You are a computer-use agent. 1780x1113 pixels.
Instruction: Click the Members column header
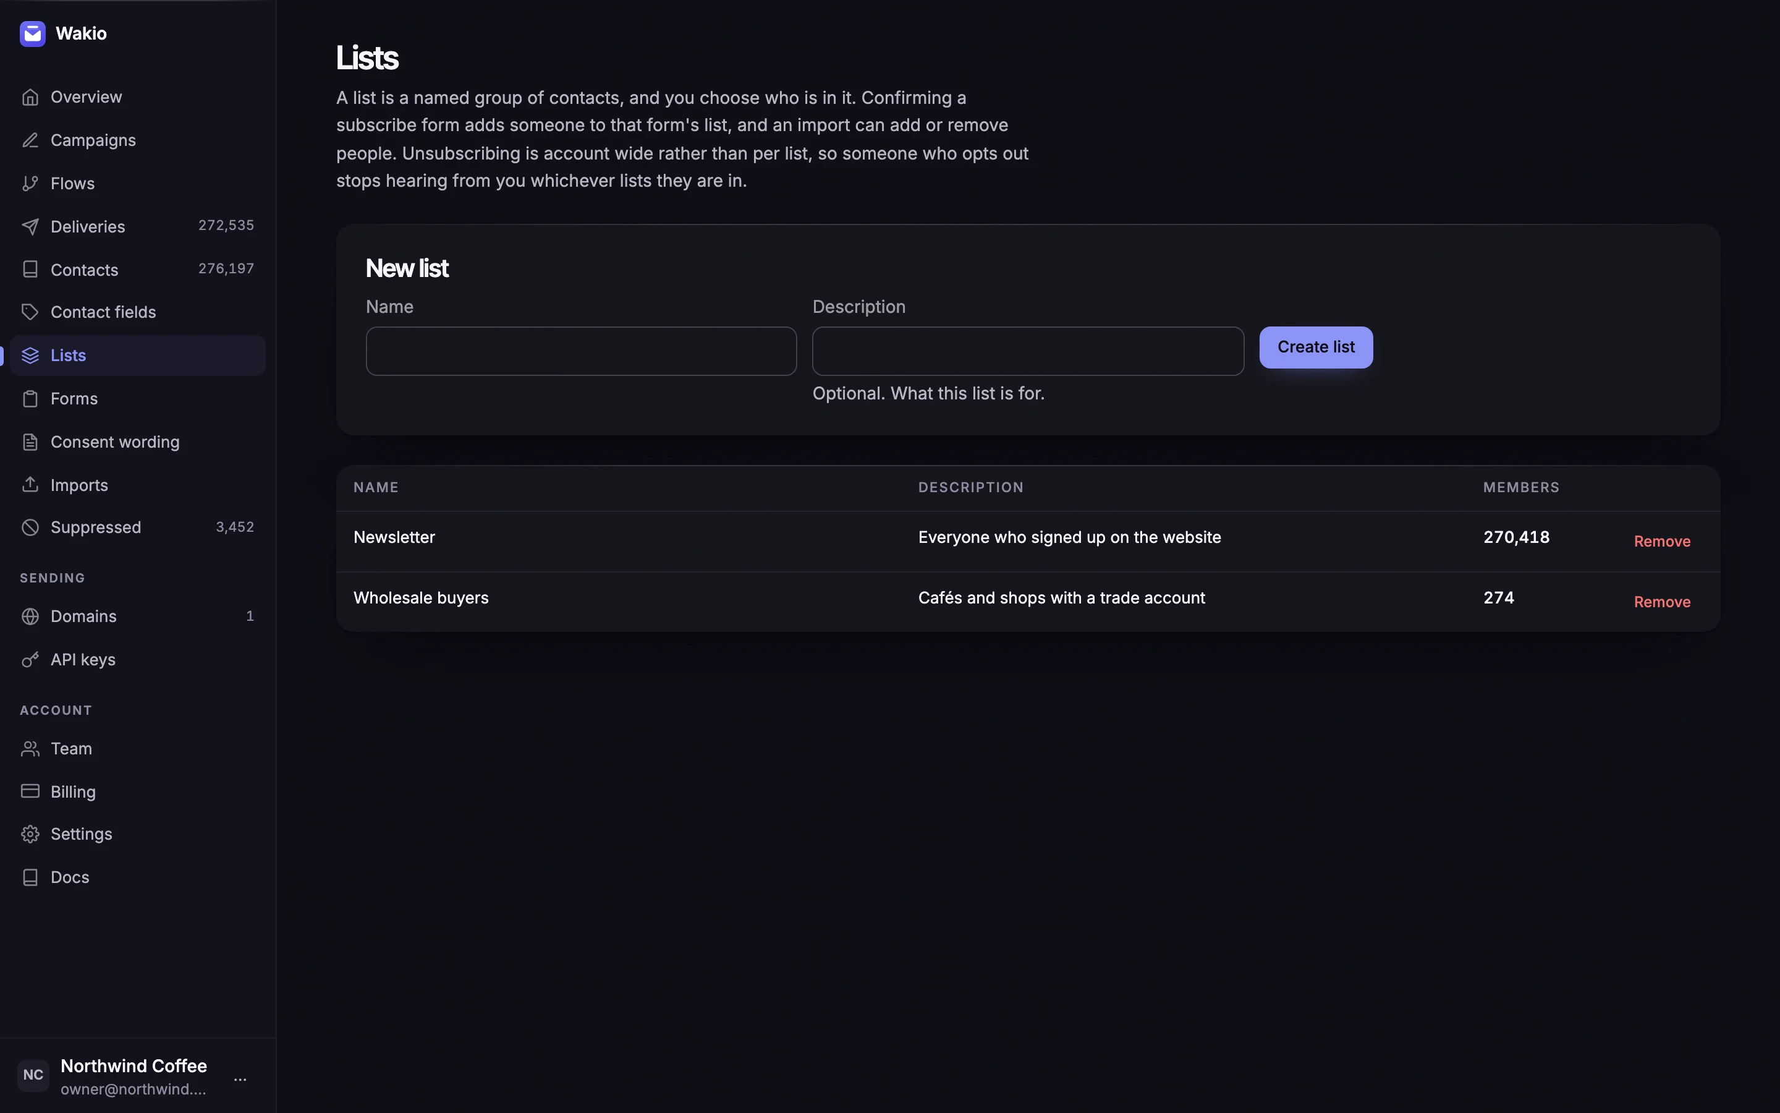coord(1521,487)
